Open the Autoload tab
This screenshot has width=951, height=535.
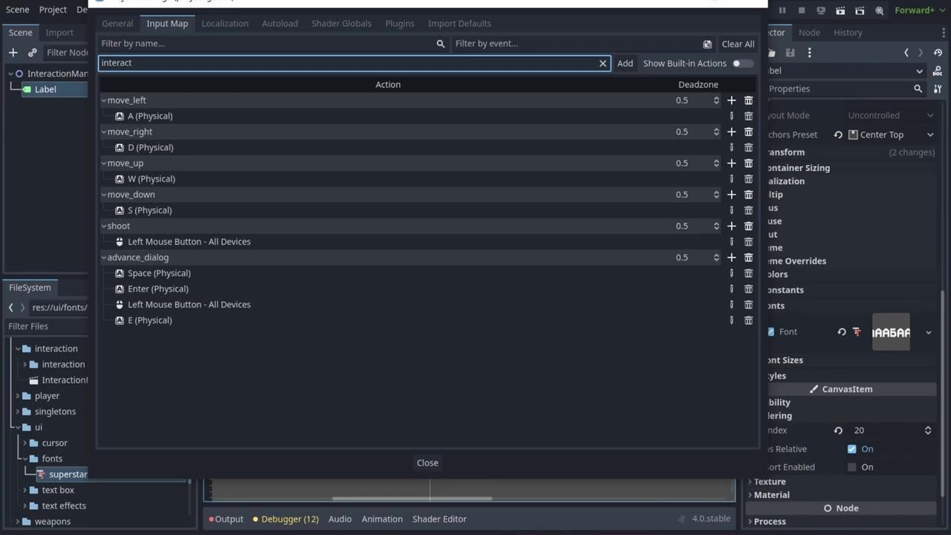pos(280,23)
